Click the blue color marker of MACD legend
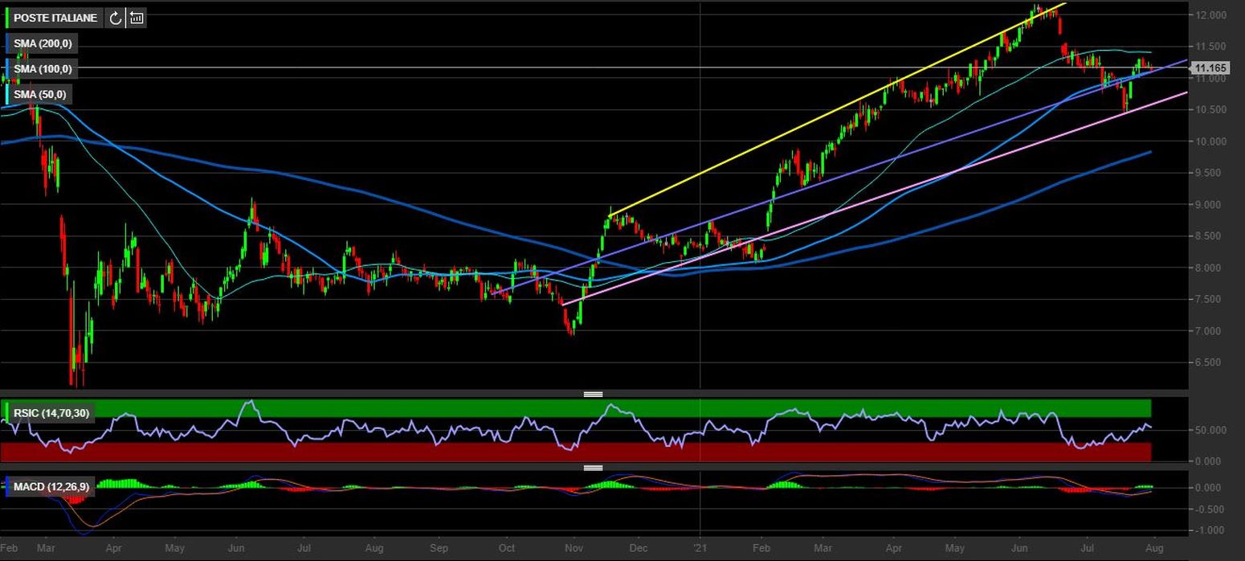 coord(6,487)
